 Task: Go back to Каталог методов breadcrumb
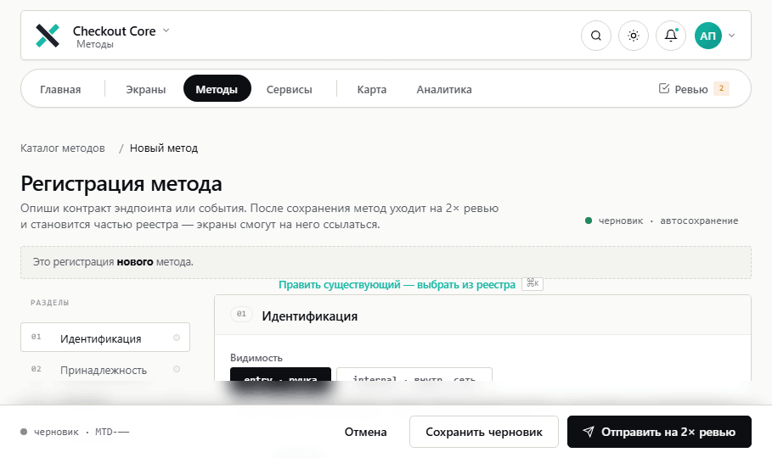[63, 148]
